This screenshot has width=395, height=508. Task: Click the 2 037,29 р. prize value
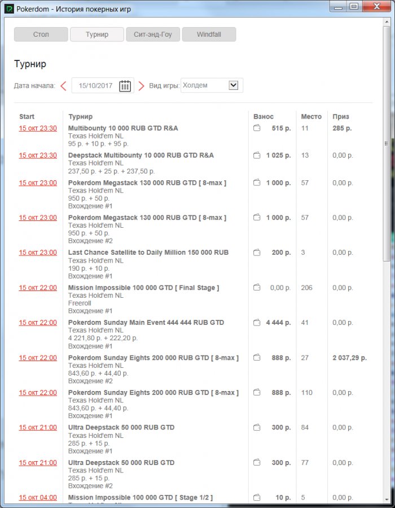(350, 358)
